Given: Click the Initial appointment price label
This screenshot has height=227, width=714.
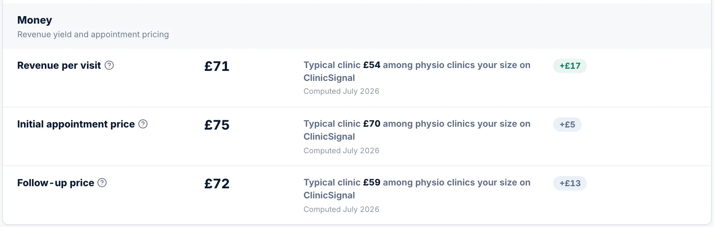Looking at the screenshot, I should coord(76,124).
